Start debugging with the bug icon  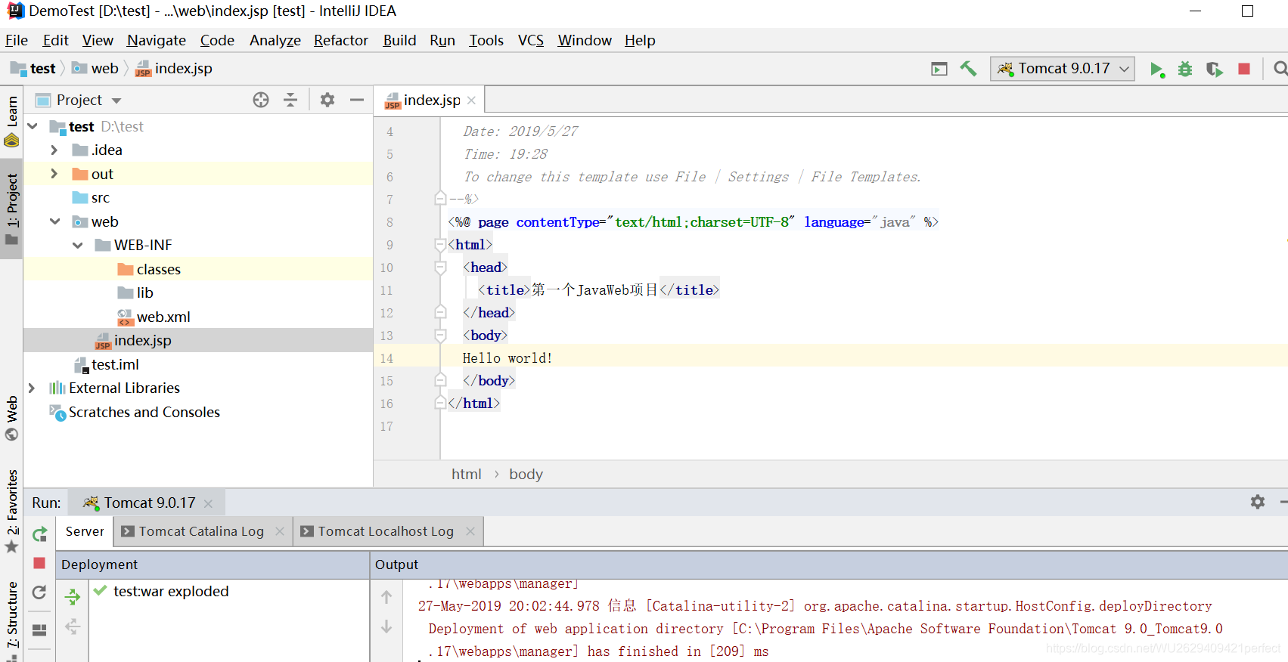(x=1185, y=70)
